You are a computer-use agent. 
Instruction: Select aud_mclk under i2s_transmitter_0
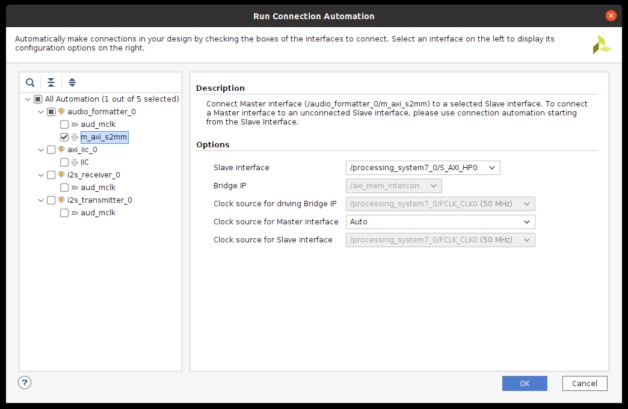tap(97, 213)
